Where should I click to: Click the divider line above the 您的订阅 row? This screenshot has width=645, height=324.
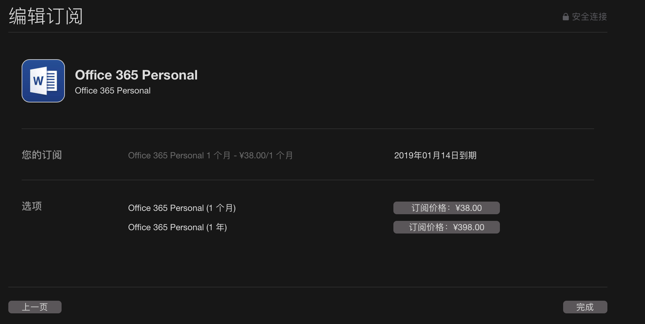click(308, 129)
